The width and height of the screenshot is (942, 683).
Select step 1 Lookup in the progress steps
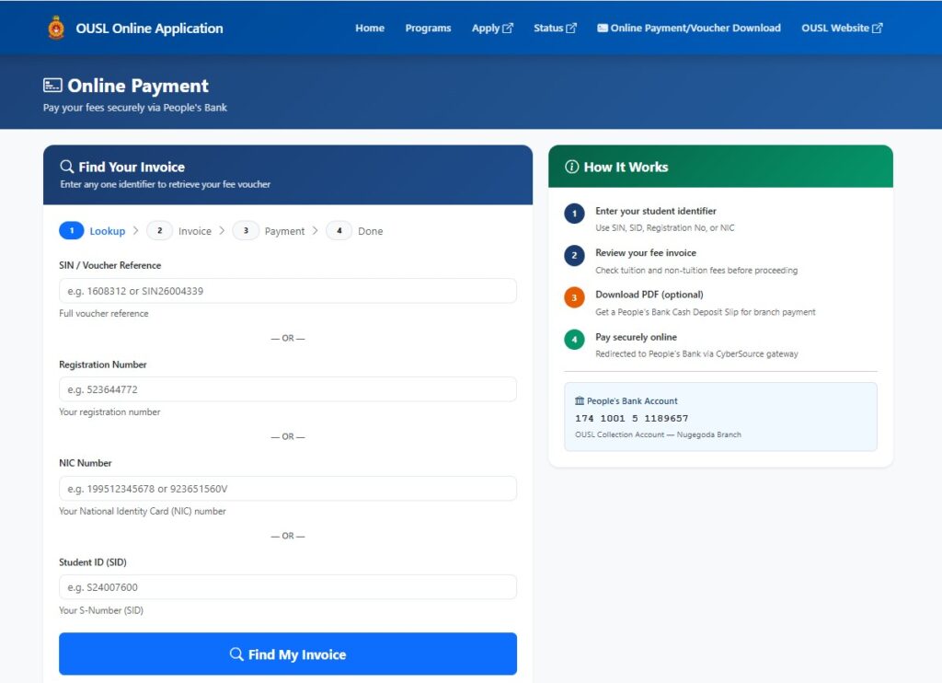click(93, 231)
